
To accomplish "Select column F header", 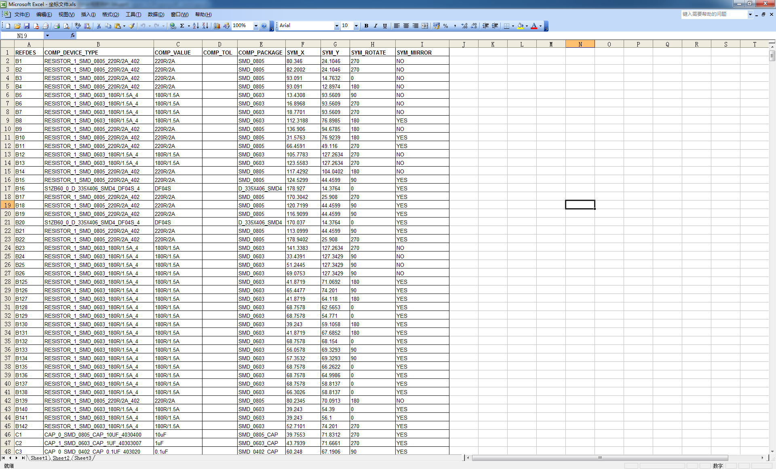I will pos(303,44).
